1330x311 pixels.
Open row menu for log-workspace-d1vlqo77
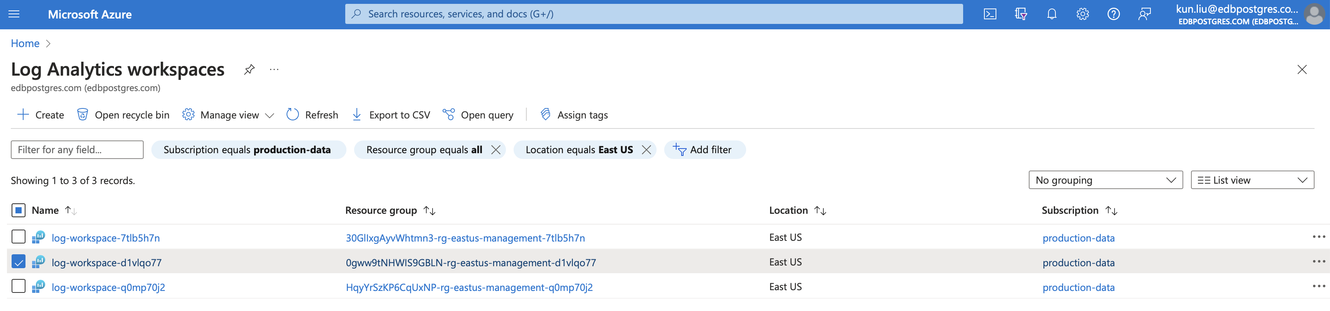(1319, 262)
